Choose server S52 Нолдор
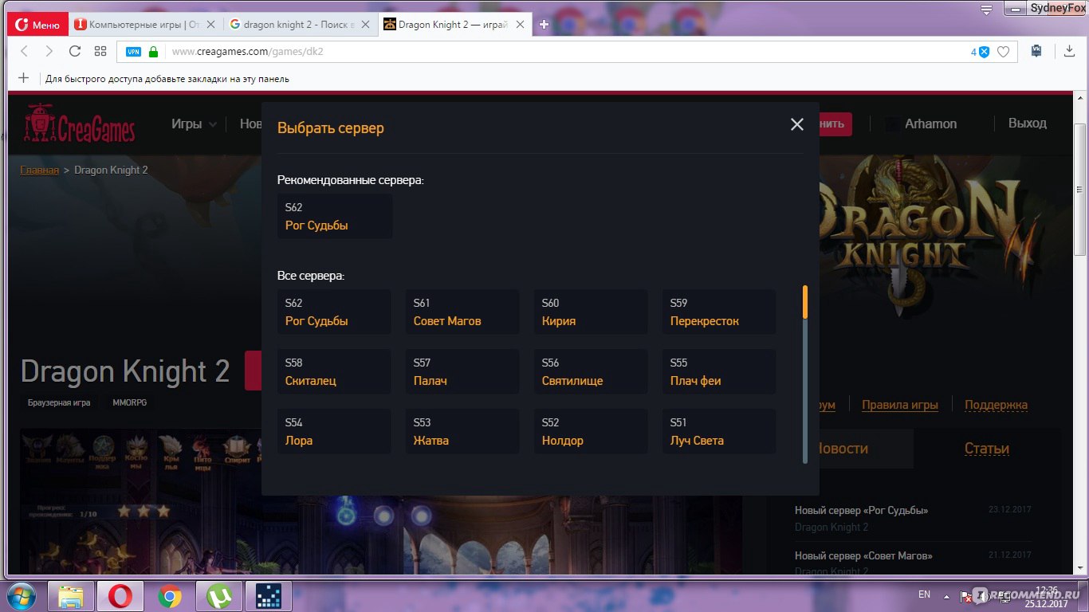The width and height of the screenshot is (1089, 612). click(x=591, y=431)
